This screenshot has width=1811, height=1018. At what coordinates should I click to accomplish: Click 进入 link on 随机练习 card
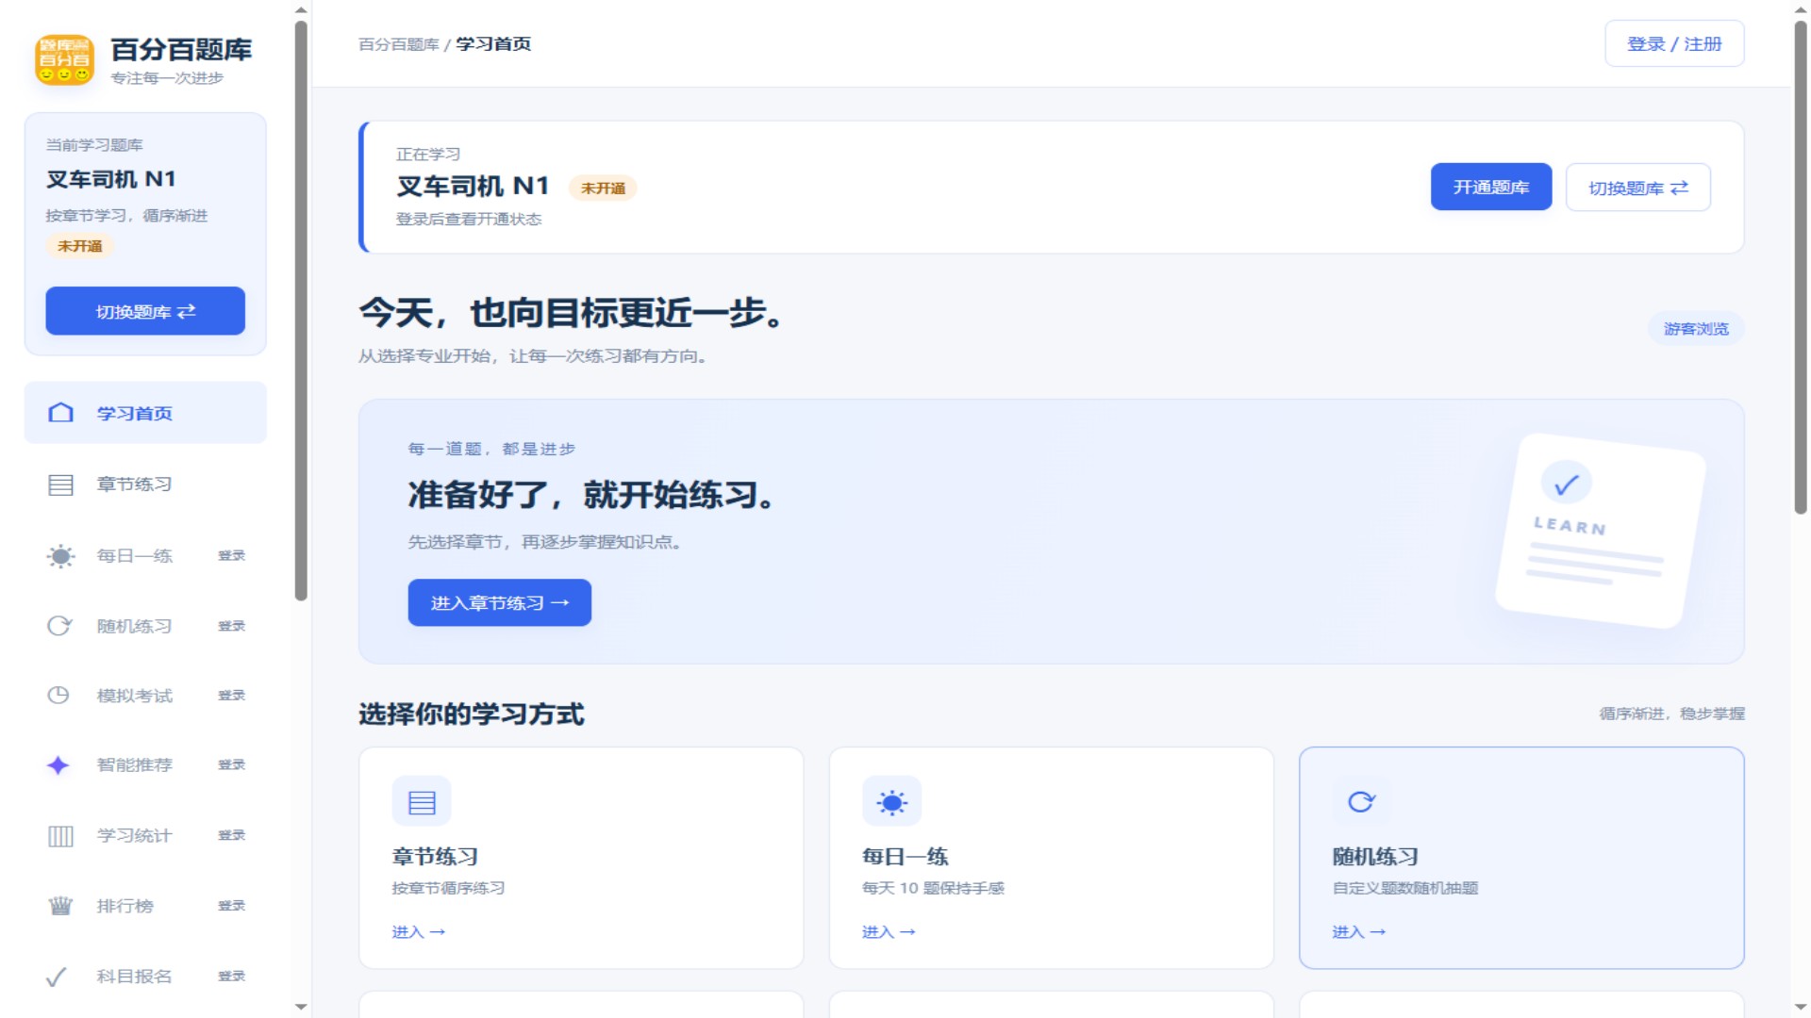[x=1358, y=932]
